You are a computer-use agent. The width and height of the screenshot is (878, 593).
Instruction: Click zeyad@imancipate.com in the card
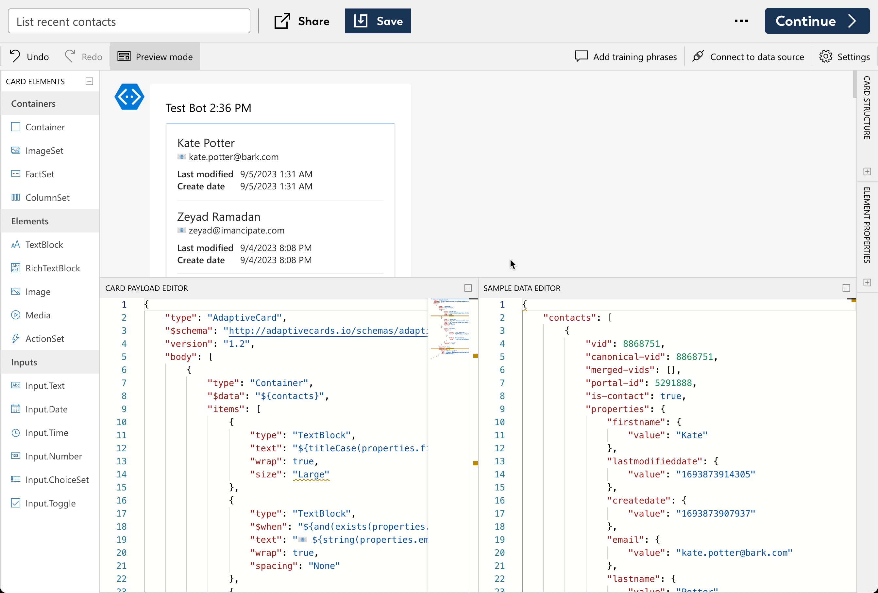click(x=237, y=230)
